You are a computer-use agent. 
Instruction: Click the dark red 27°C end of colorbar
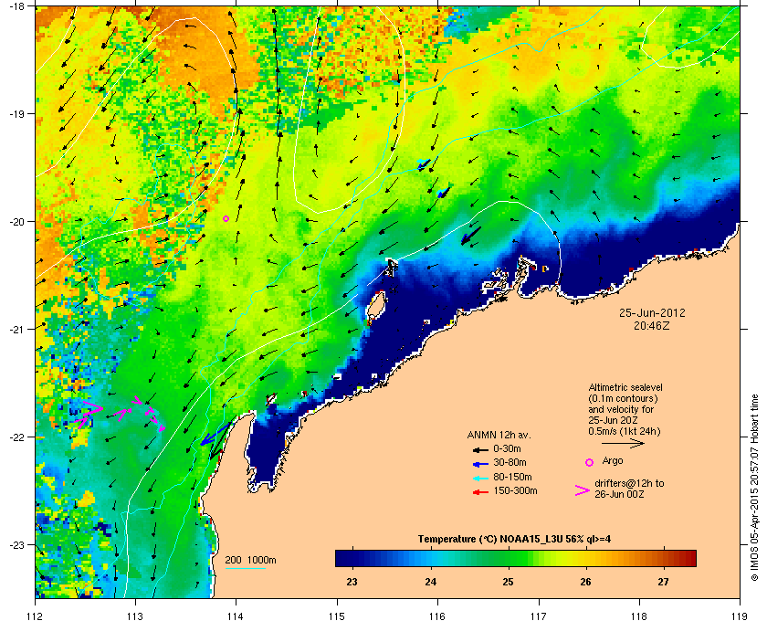pos(688,558)
